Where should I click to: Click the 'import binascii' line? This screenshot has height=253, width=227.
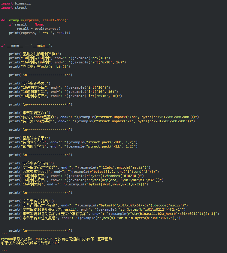(16, 3)
